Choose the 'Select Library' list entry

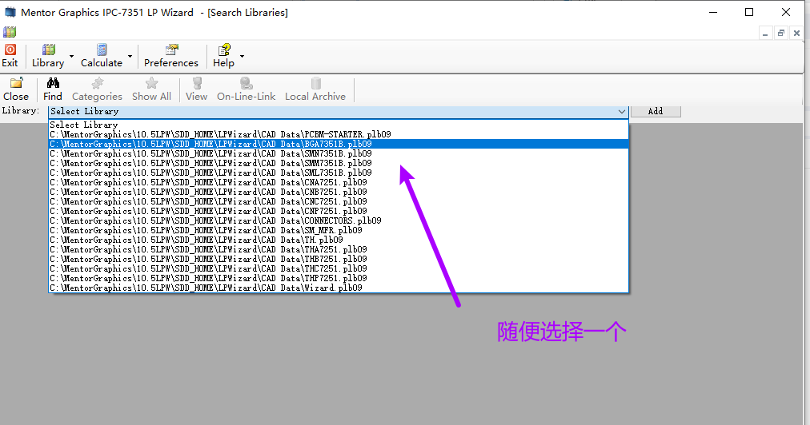point(339,125)
